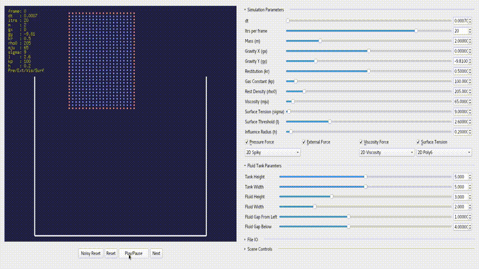Click the Itrs per frame spinbox arrows
The width and height of the screenshot is (479, 269).
click(469, 31)
